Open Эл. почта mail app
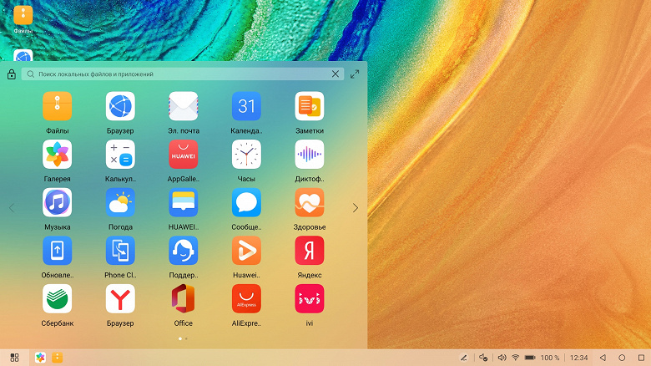The image size is (651, 366). coord(184,106)
